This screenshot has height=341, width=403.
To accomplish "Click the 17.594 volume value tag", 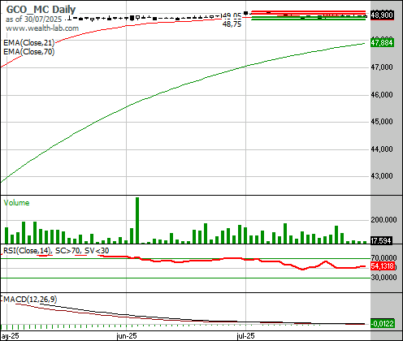I will tap(381, 240).
